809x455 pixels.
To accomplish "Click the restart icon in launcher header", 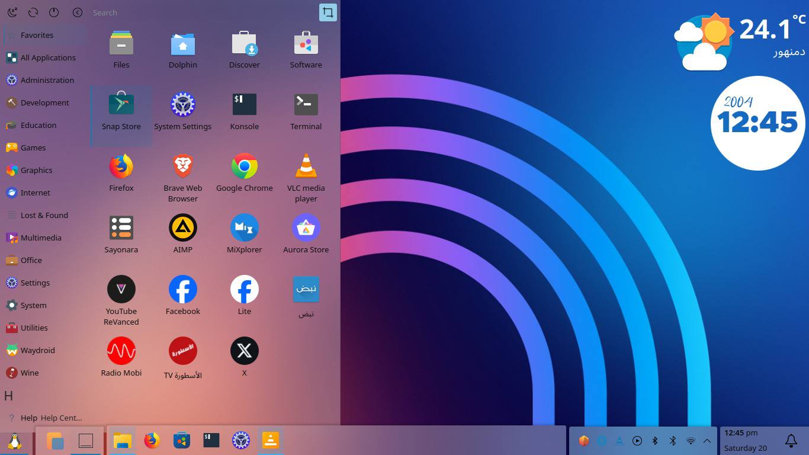I will coord(33,12).
